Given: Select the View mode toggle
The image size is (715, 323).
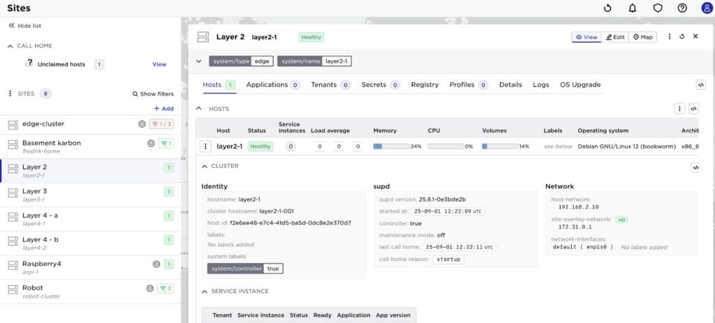Looking at the screenshot, I should tap(587, 37).
